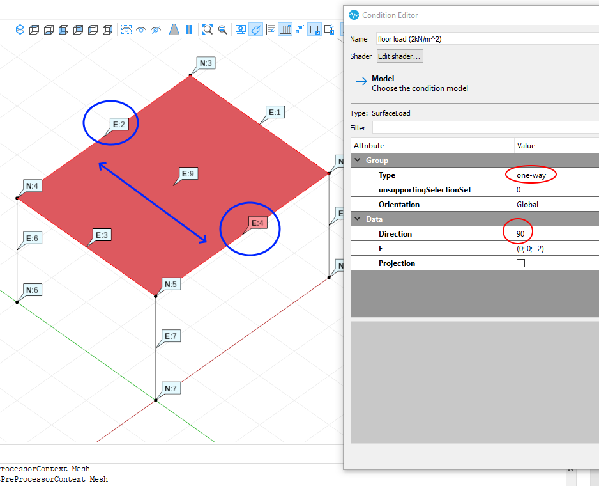Select node label N:7
This screenshot has width=599, height=486.
(x=171, y=388)
